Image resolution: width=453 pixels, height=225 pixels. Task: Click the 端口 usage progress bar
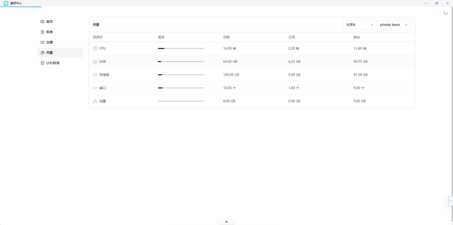tap(181, 88)
